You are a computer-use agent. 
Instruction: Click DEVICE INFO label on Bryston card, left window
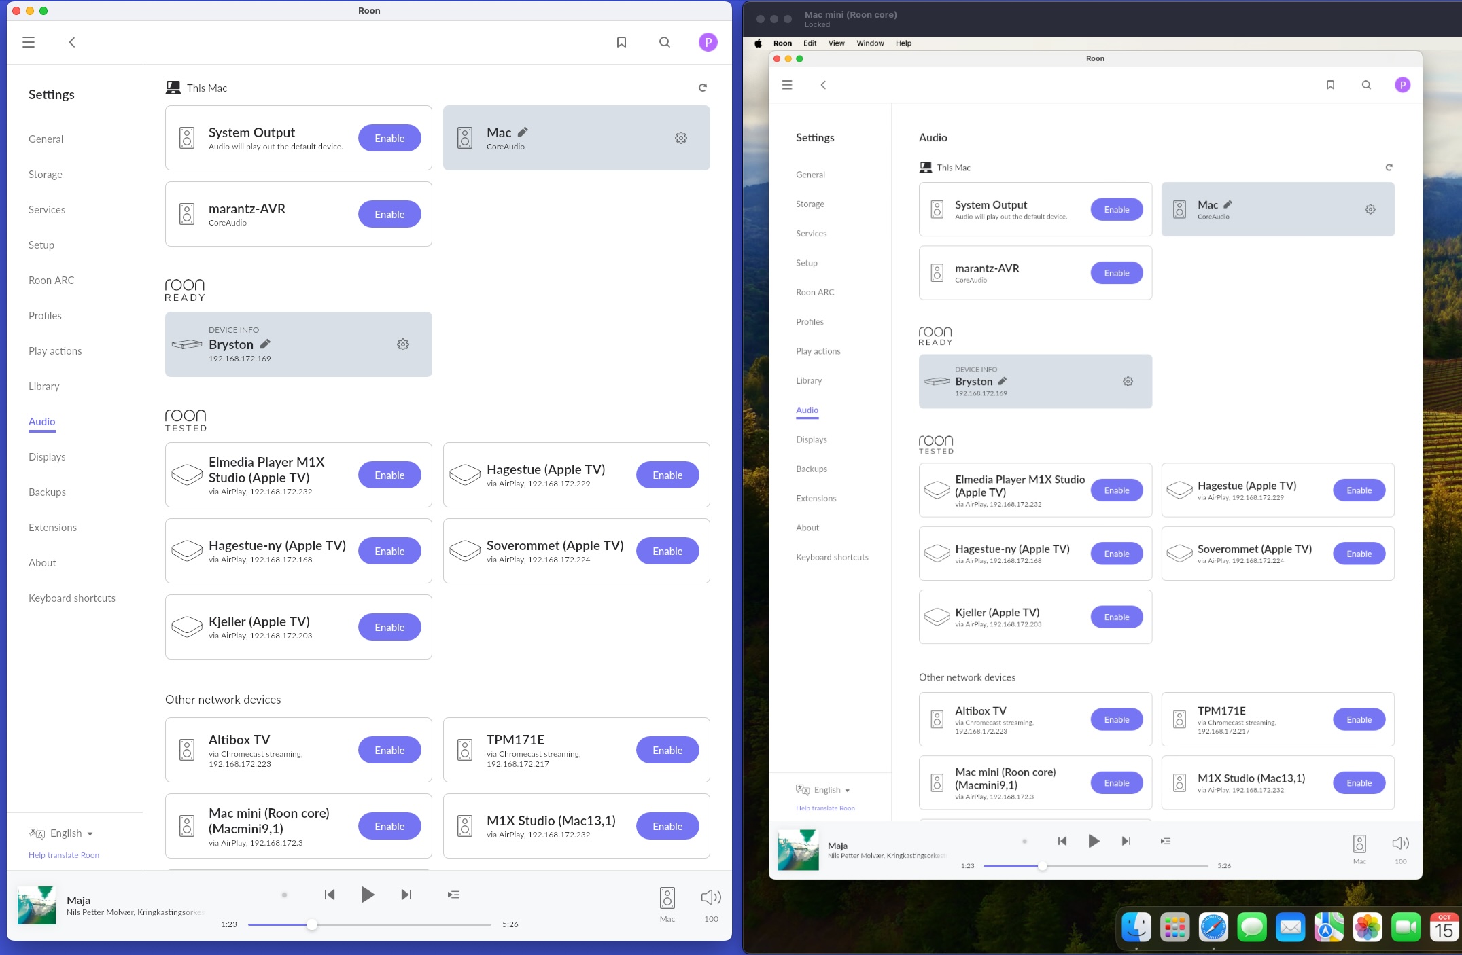pyautogui.click(x=234, y=330)
